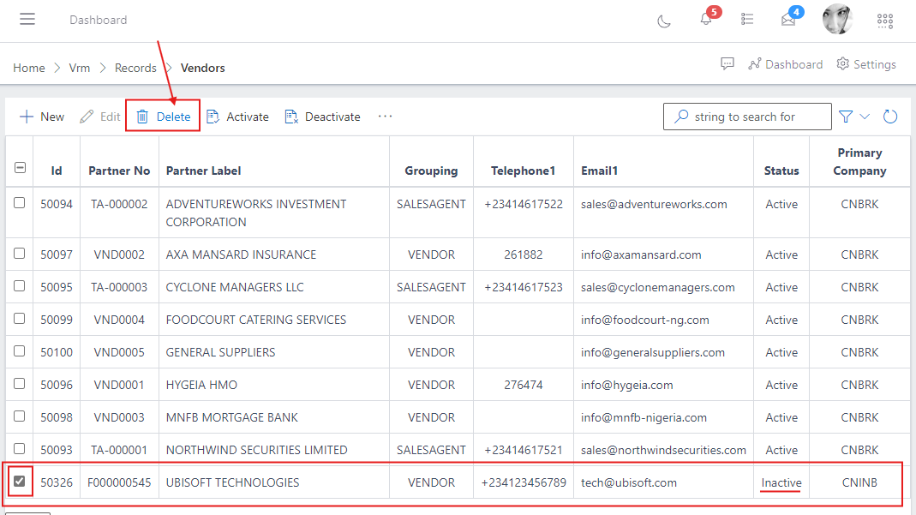The image size is (916, 515).
Task: Open the task list icon in the header
Action: coord(747,21)
